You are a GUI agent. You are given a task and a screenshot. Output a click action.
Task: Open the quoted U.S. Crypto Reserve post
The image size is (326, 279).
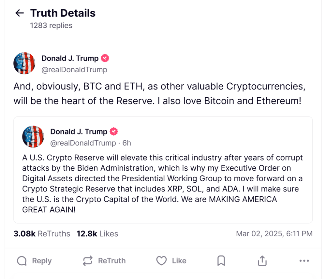tap(163, 184)
